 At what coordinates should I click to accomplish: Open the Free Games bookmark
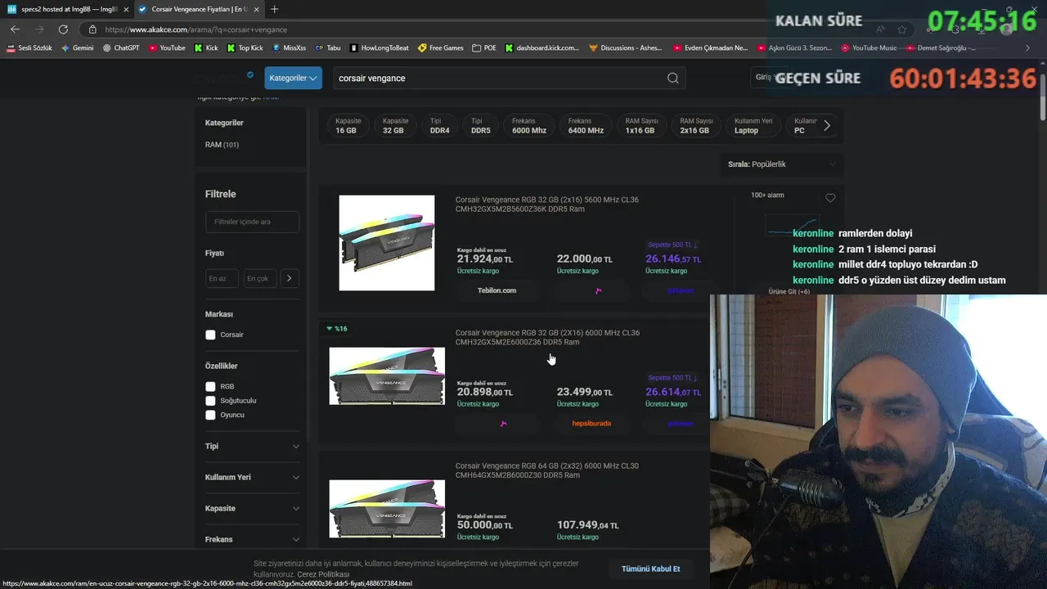tap(441, 48)
